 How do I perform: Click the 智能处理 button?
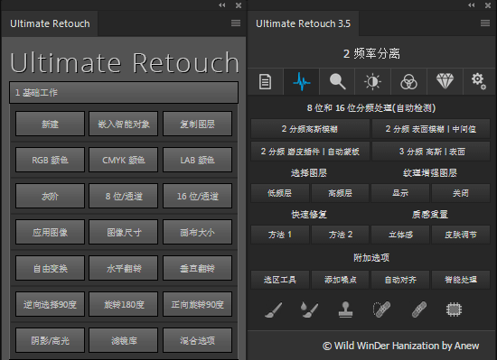click(x=461, y=280)
